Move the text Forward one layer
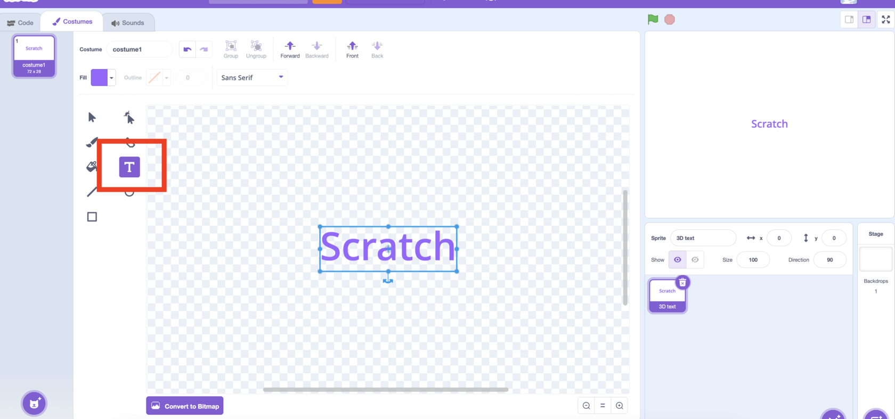The height and width of the screenshot is (419, 895). pyautogui.click(x=290, y=49)
